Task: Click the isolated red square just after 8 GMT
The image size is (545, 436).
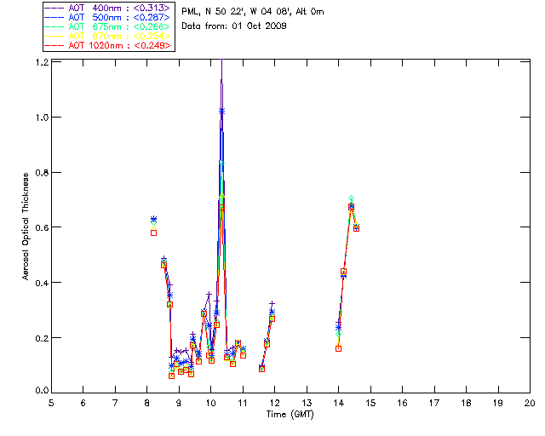Action: [x=153, y=232]
